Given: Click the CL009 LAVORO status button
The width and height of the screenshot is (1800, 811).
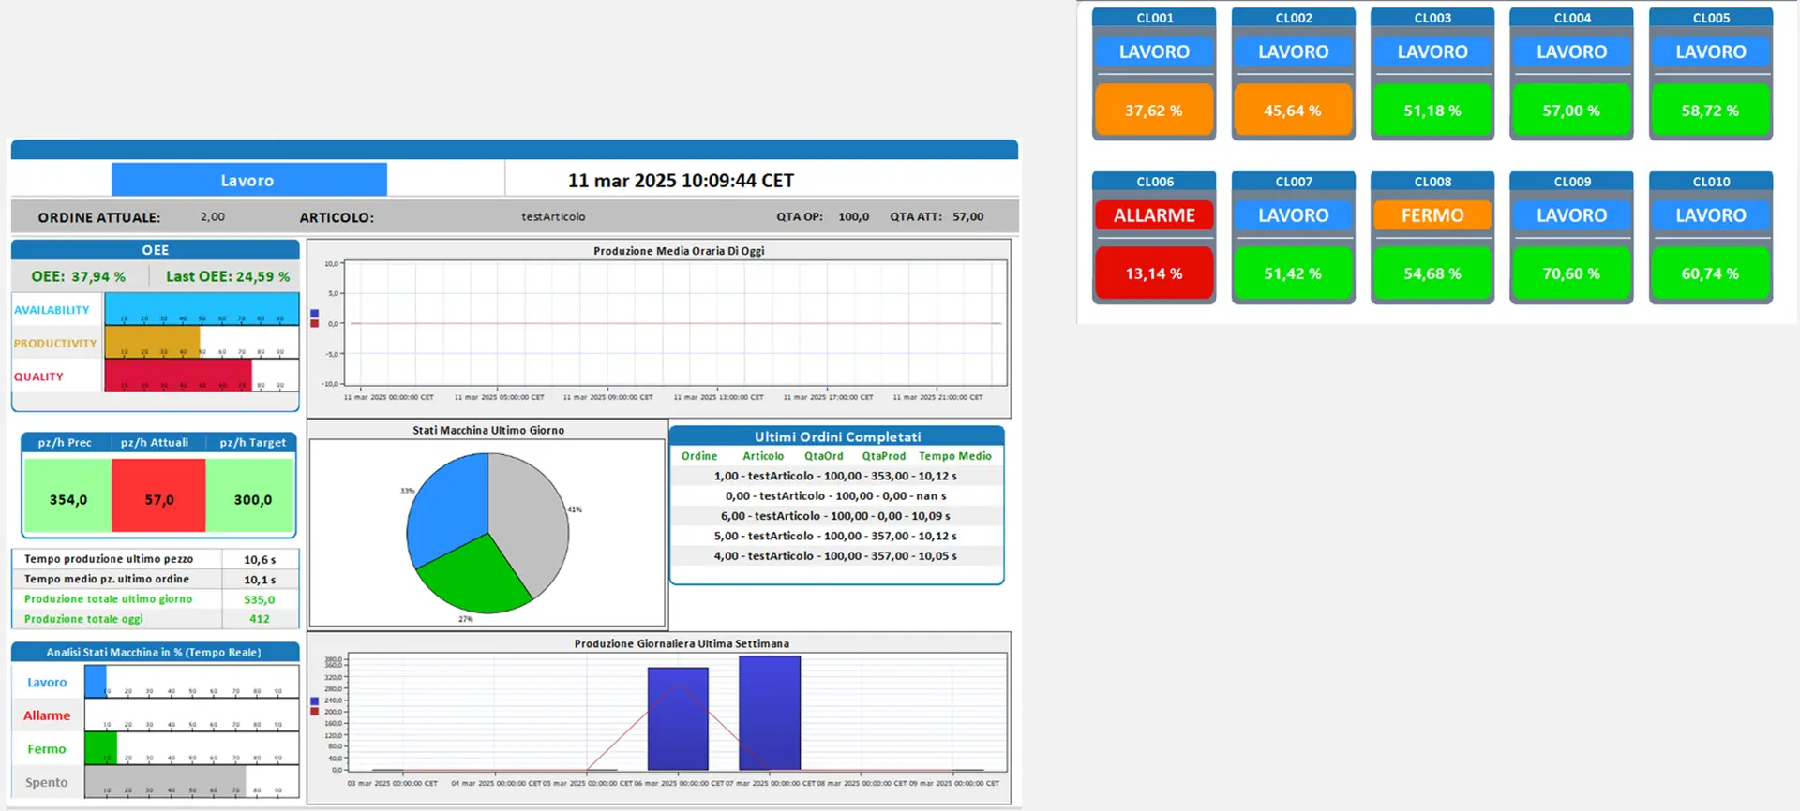Looking at the screenshot, I should click(1571, 215).
